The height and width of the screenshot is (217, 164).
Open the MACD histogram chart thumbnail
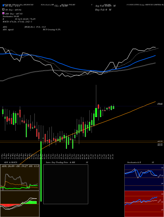pyautogui.click(x=20, y=204)
